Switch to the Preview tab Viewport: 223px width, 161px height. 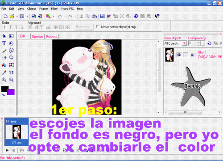(x=52, y=37)
